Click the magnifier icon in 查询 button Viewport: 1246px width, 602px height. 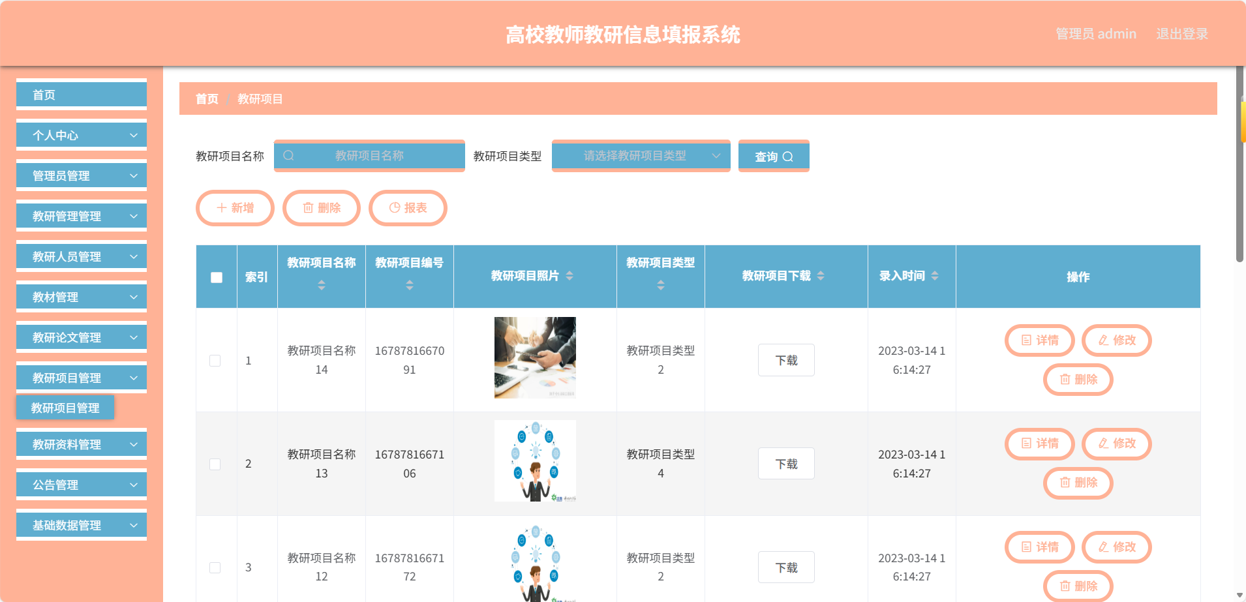(788, 157)
